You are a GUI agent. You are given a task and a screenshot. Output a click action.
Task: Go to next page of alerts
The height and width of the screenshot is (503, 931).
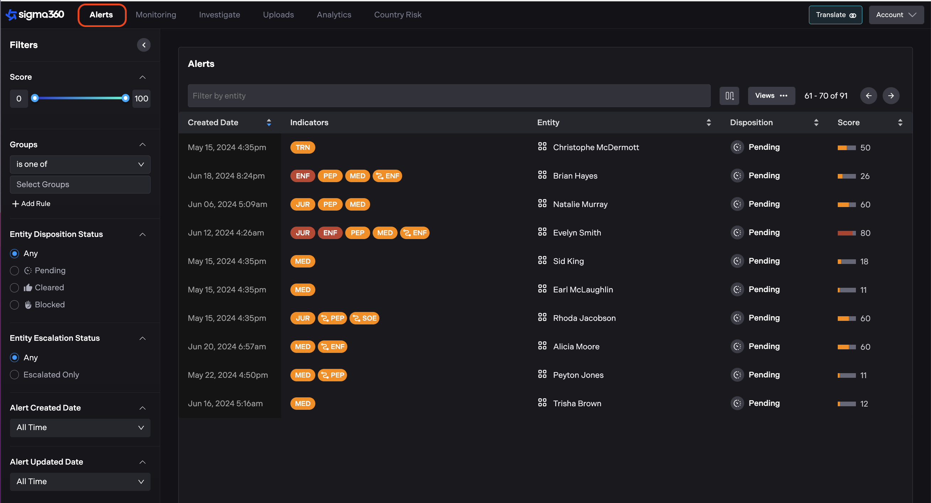[x=890, y=96]
